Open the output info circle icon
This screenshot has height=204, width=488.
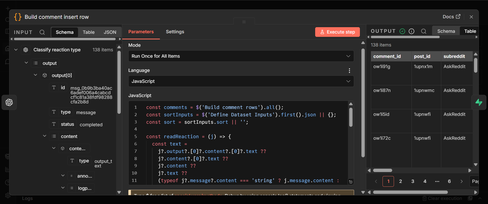(x=411, y=31)
